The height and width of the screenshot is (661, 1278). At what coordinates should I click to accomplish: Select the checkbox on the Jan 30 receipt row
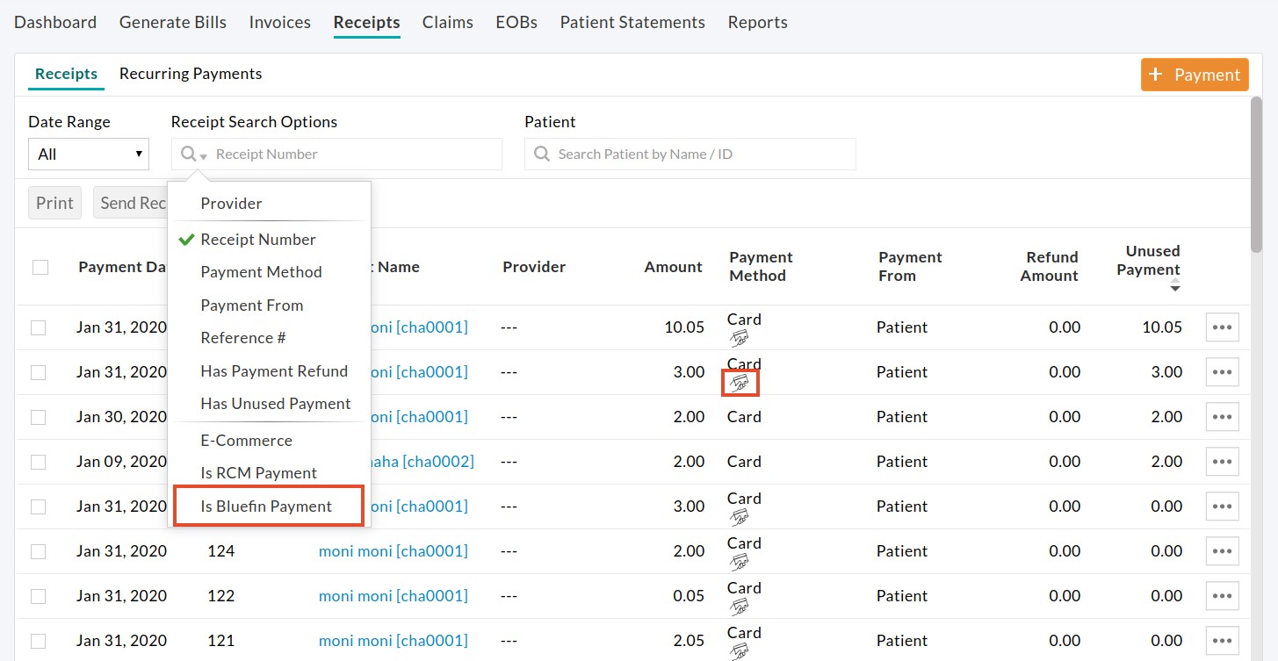40,416
